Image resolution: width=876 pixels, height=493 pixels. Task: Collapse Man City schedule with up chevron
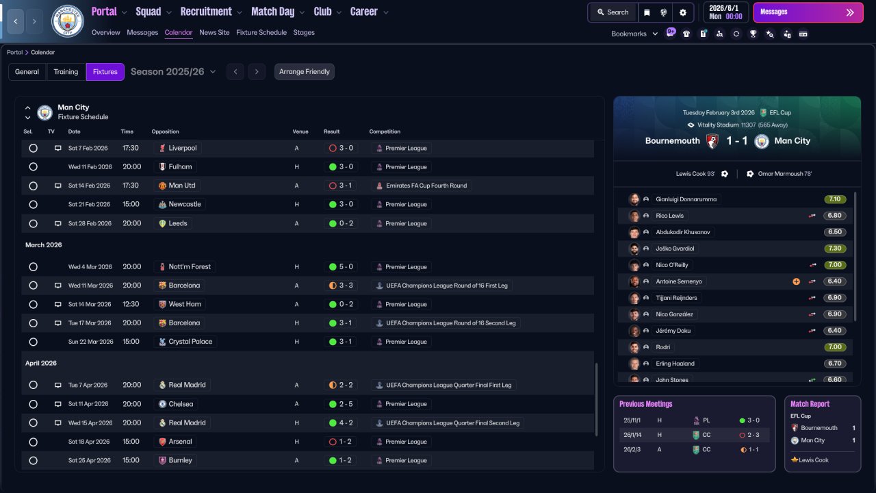(x=28, y=108)
